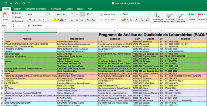
Task: Click the fx insert function icon
Action: [29, 26]
